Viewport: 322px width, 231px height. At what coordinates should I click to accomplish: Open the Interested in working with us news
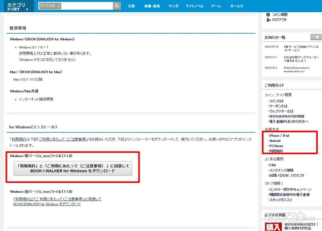pos(296,70)
